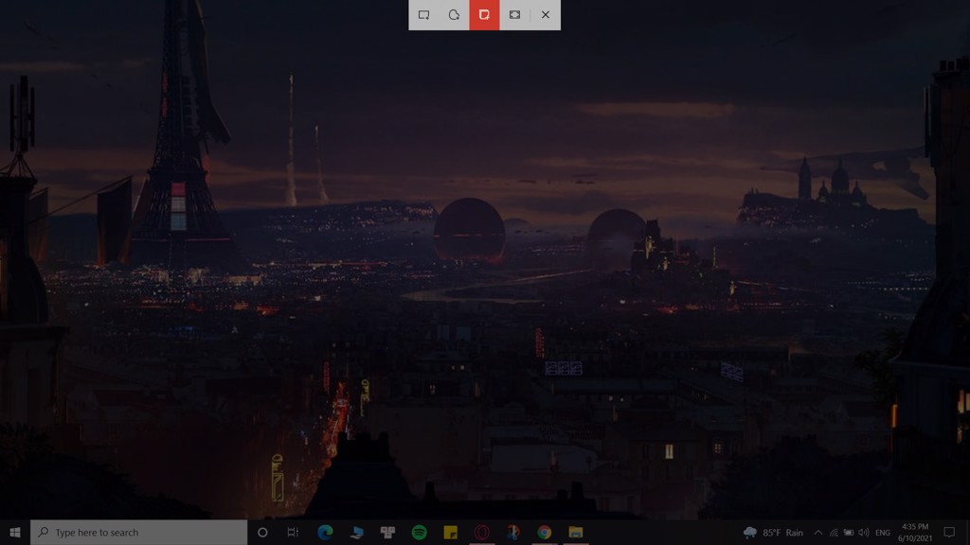Open Wi-Fi network settings
The width and height of the screenshot is (970, 545).
tap(834, 532)
